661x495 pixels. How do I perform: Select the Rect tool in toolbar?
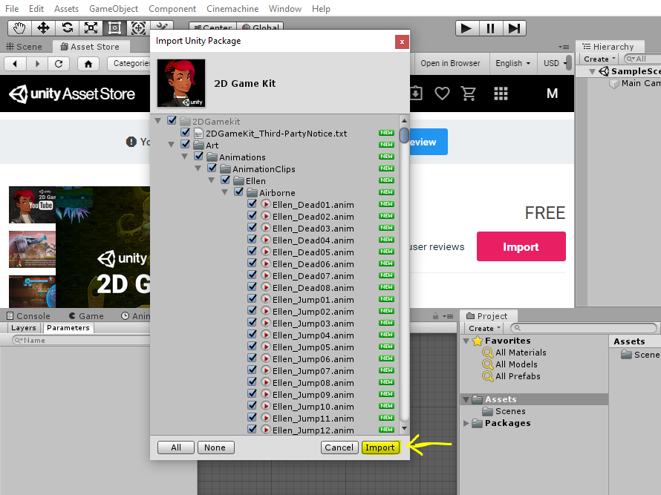click(x=114, y=28)
